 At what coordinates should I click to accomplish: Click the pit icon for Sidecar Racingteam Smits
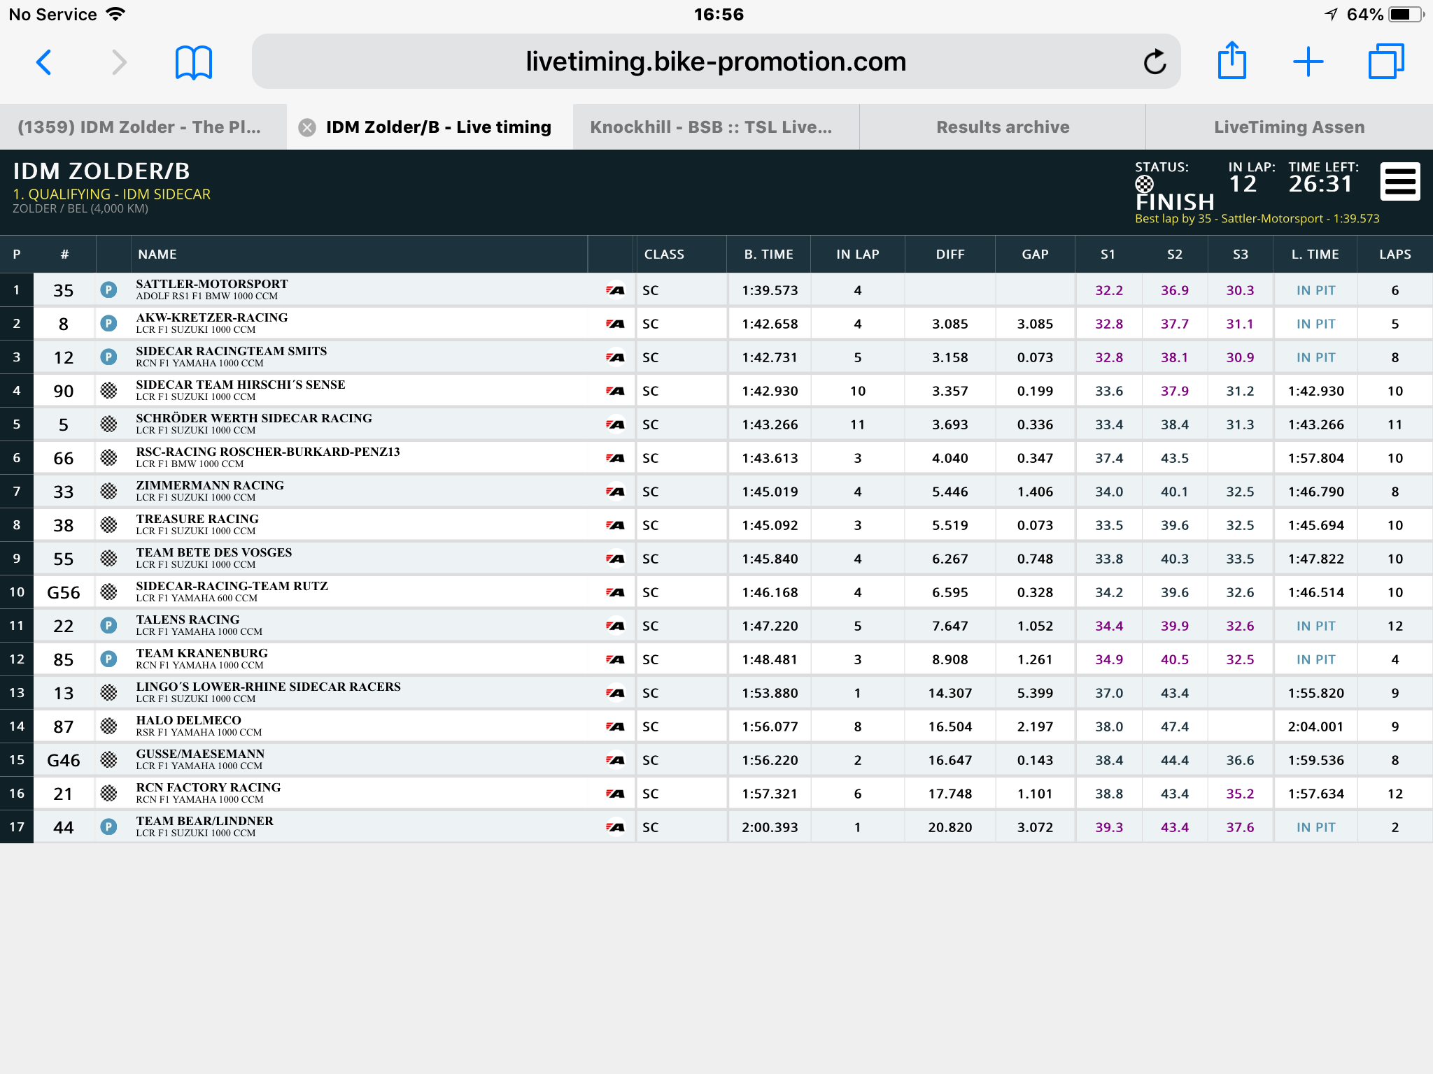tap(108, 357)
